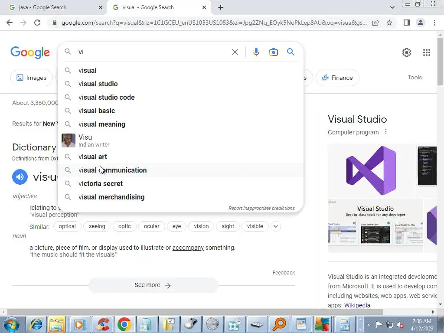Click the "optical" similar word chip

coord(67,226)
